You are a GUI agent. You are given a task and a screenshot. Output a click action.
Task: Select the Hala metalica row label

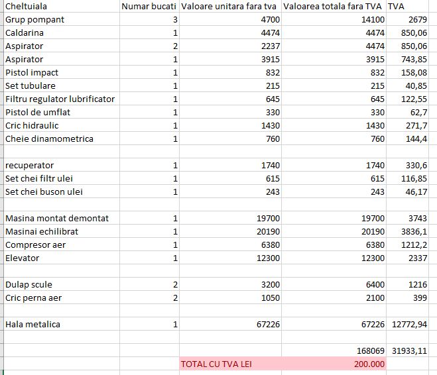coord(62,324)
